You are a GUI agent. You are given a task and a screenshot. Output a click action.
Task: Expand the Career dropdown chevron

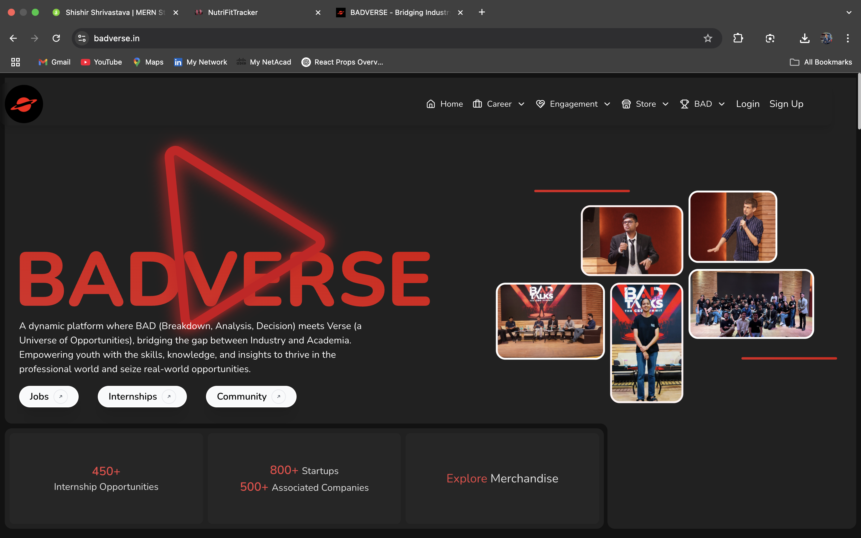(522, 104)
